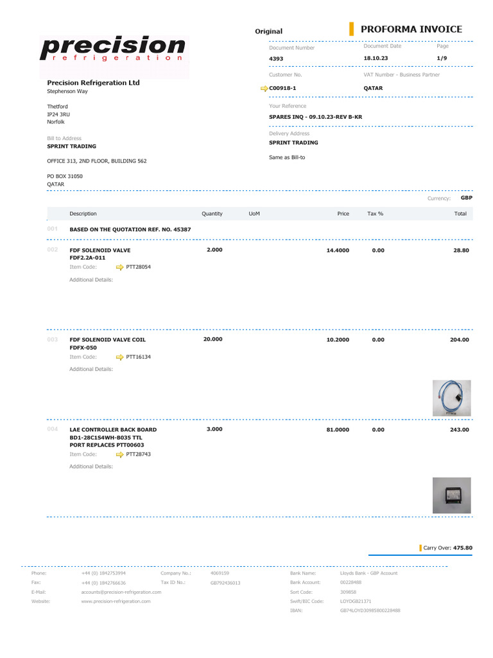493x658 pixels.
Task: Open the LAE controller product image
Action: coord(451,495)
